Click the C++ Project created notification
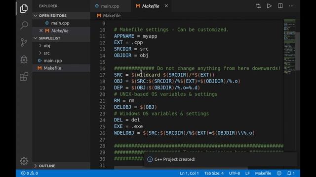The height and width of the screenshot is (177, 316). 221,159
